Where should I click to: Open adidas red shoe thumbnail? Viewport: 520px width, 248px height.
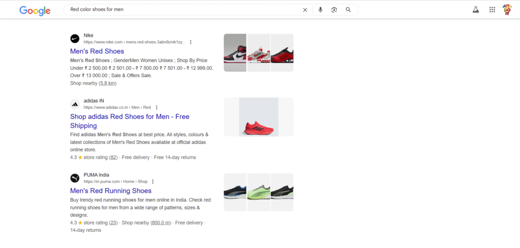click(x=258, y=117)
